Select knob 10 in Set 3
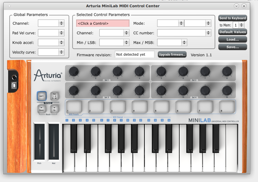Image resolution: width=258 pixels, height=182 pixels. tap(96, 91)
